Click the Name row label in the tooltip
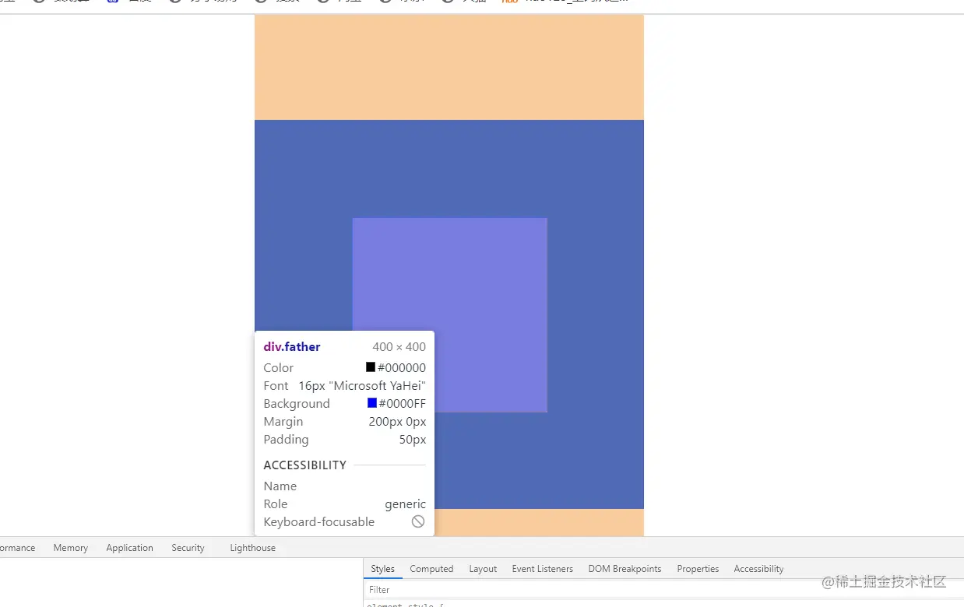This screenshot has width=964, height=607. point(280,486)
